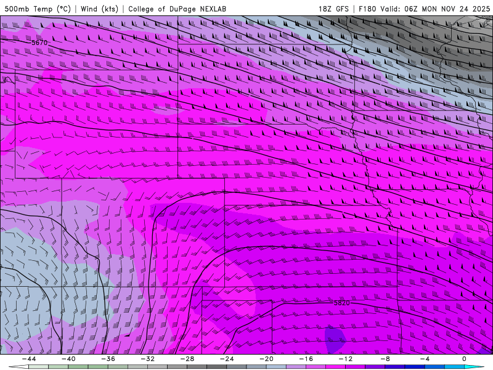Click the -12 value on the color scale

[x=346, y=359]
